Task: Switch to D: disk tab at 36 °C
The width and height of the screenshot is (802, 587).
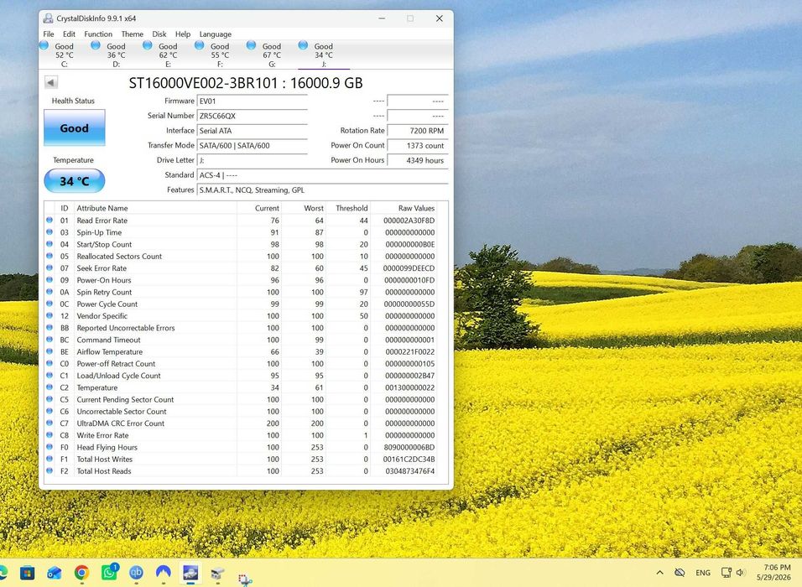Action: 116,55
